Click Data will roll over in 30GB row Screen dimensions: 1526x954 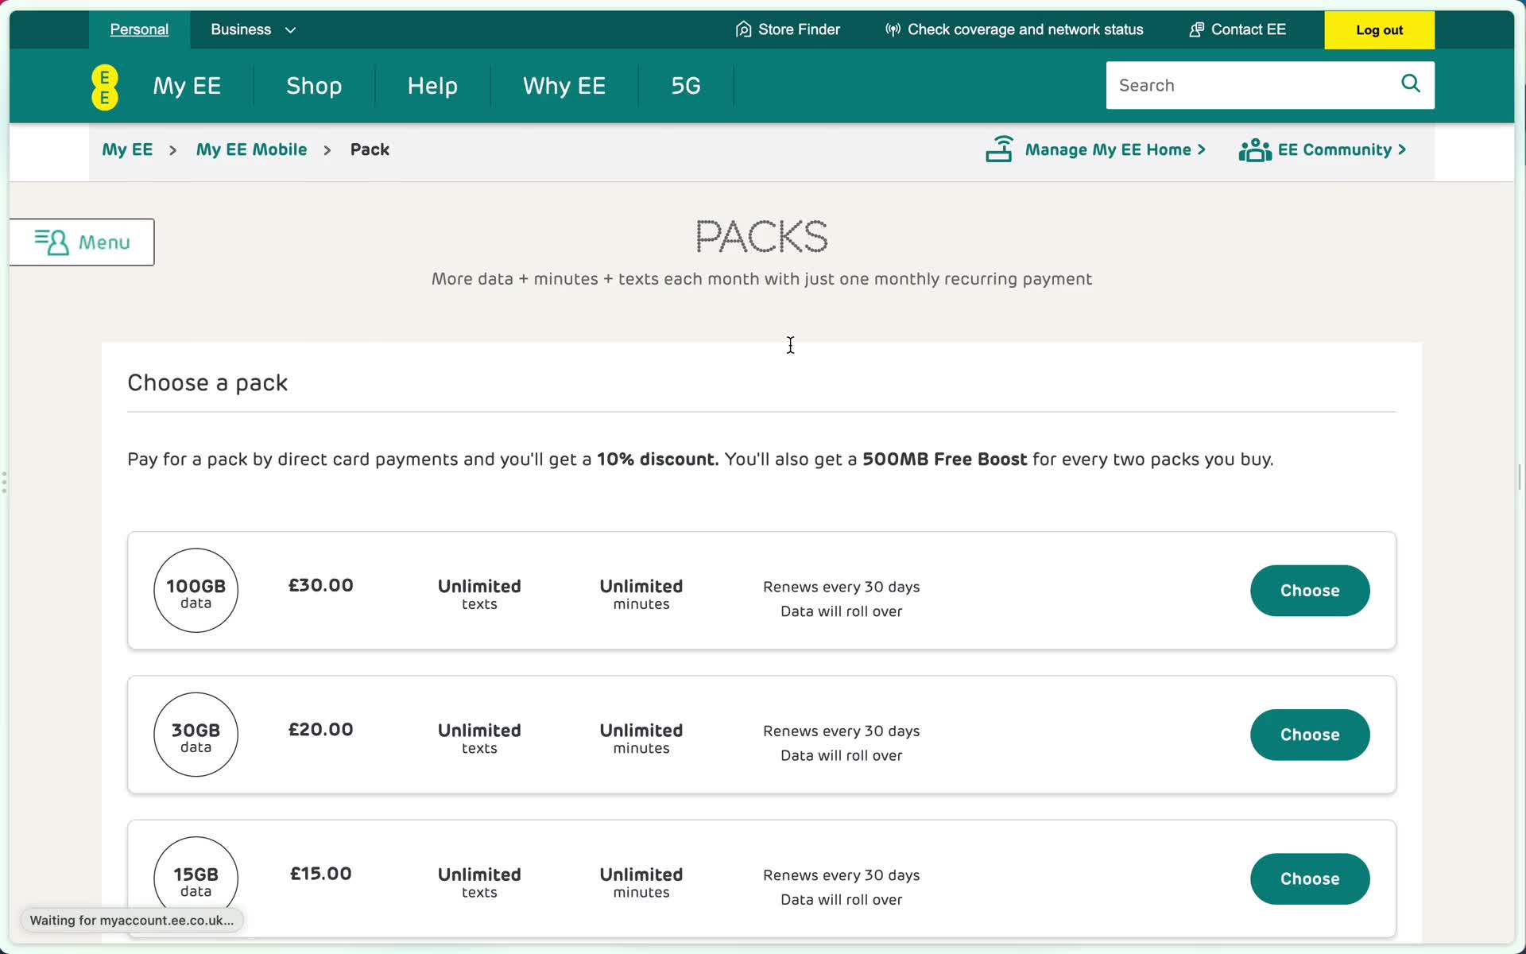pyautogui.click(x=842, y=755)
